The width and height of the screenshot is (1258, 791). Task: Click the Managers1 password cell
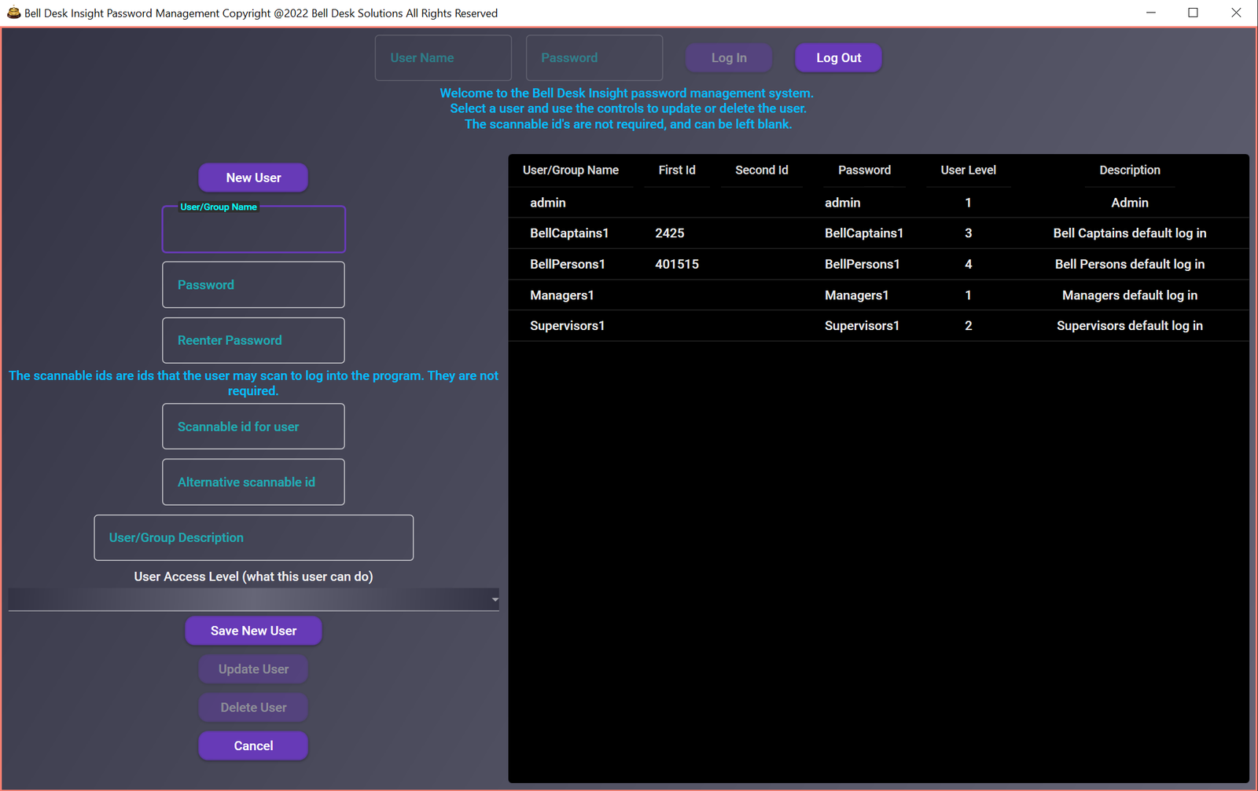pos(857,295)
